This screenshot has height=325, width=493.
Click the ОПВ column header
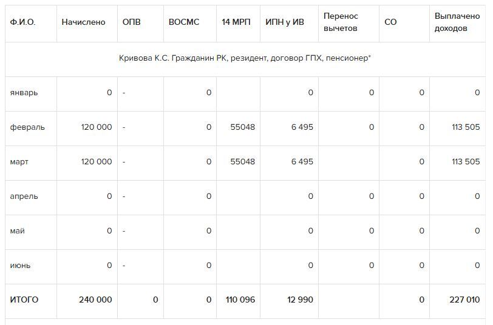[x=131, y=22]
